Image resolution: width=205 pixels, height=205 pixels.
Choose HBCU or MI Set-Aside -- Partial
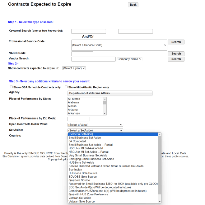(x=113, y=152)
